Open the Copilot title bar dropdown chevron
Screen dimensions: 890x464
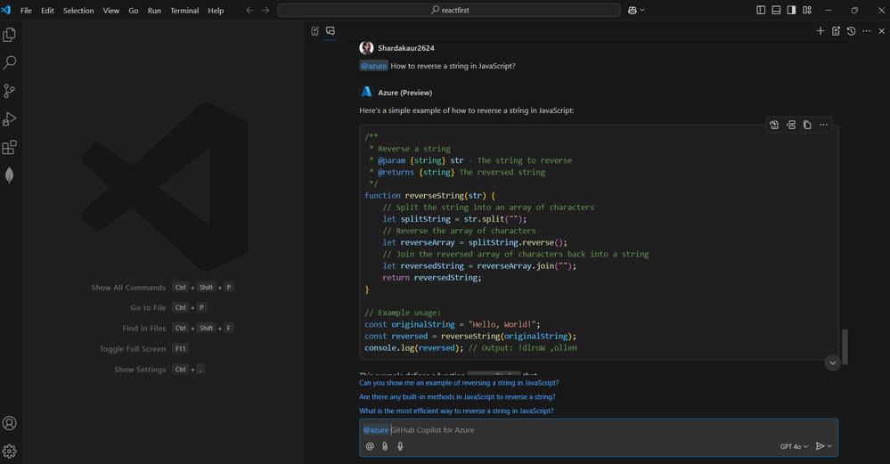click(x=642, y=10)
